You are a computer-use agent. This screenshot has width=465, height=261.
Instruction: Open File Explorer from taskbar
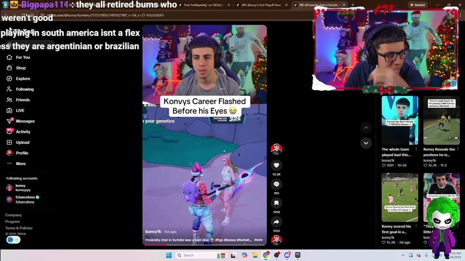click(x=255, y=255)
